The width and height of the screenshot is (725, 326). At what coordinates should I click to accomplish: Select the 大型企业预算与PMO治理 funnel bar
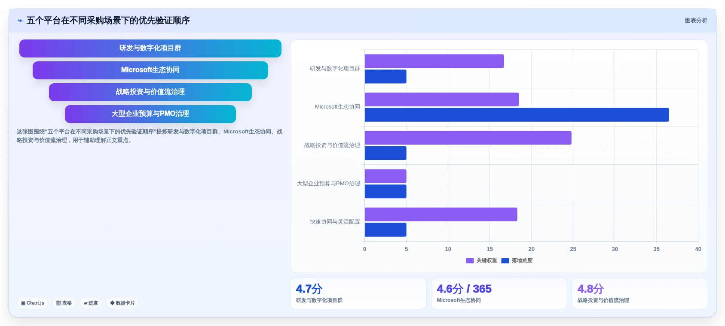click(150, 114)
